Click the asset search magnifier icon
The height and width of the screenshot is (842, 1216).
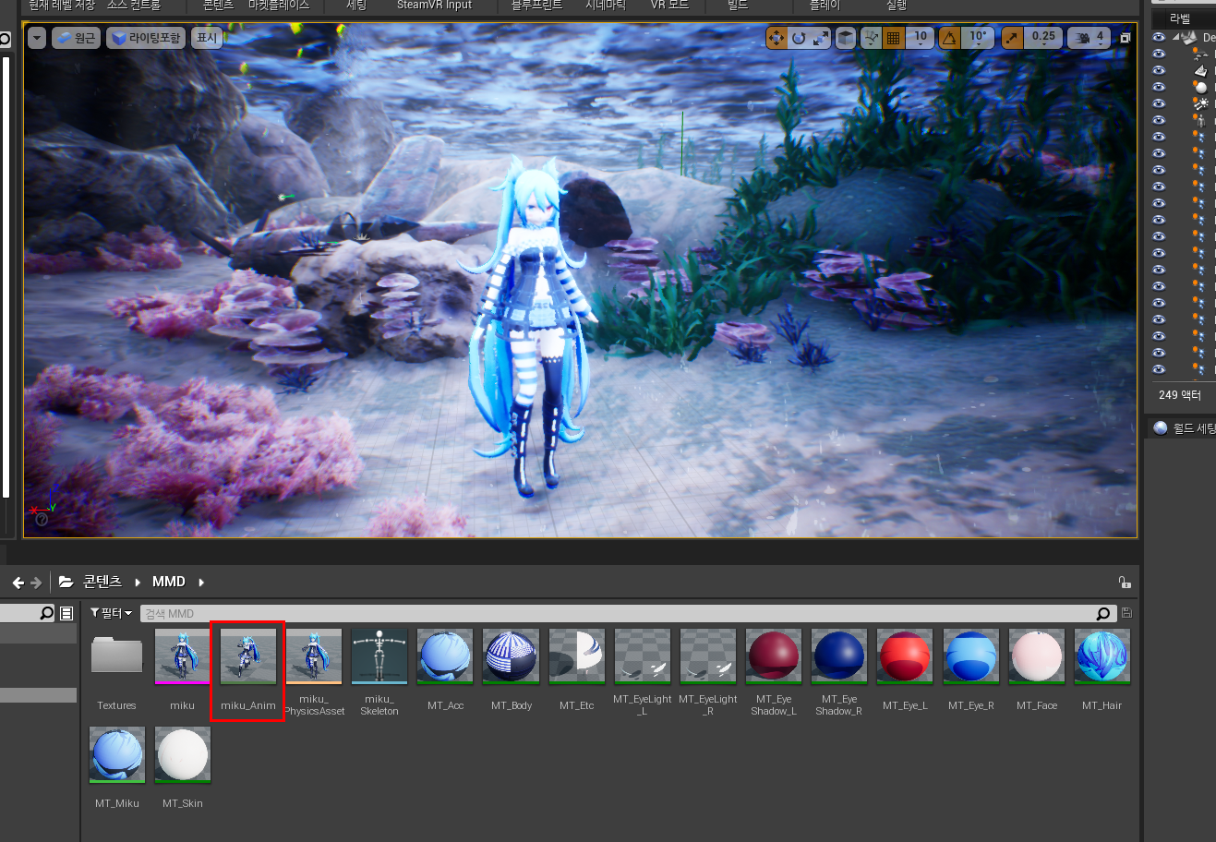(1103, 613)
